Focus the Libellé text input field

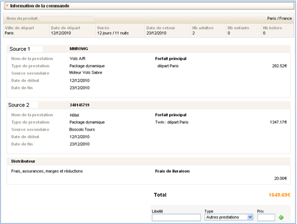click(x=176, y=218)
